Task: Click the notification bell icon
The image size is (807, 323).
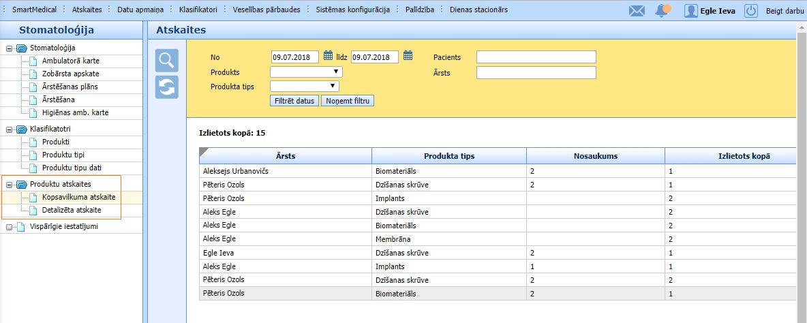Action: pos(662,10)
